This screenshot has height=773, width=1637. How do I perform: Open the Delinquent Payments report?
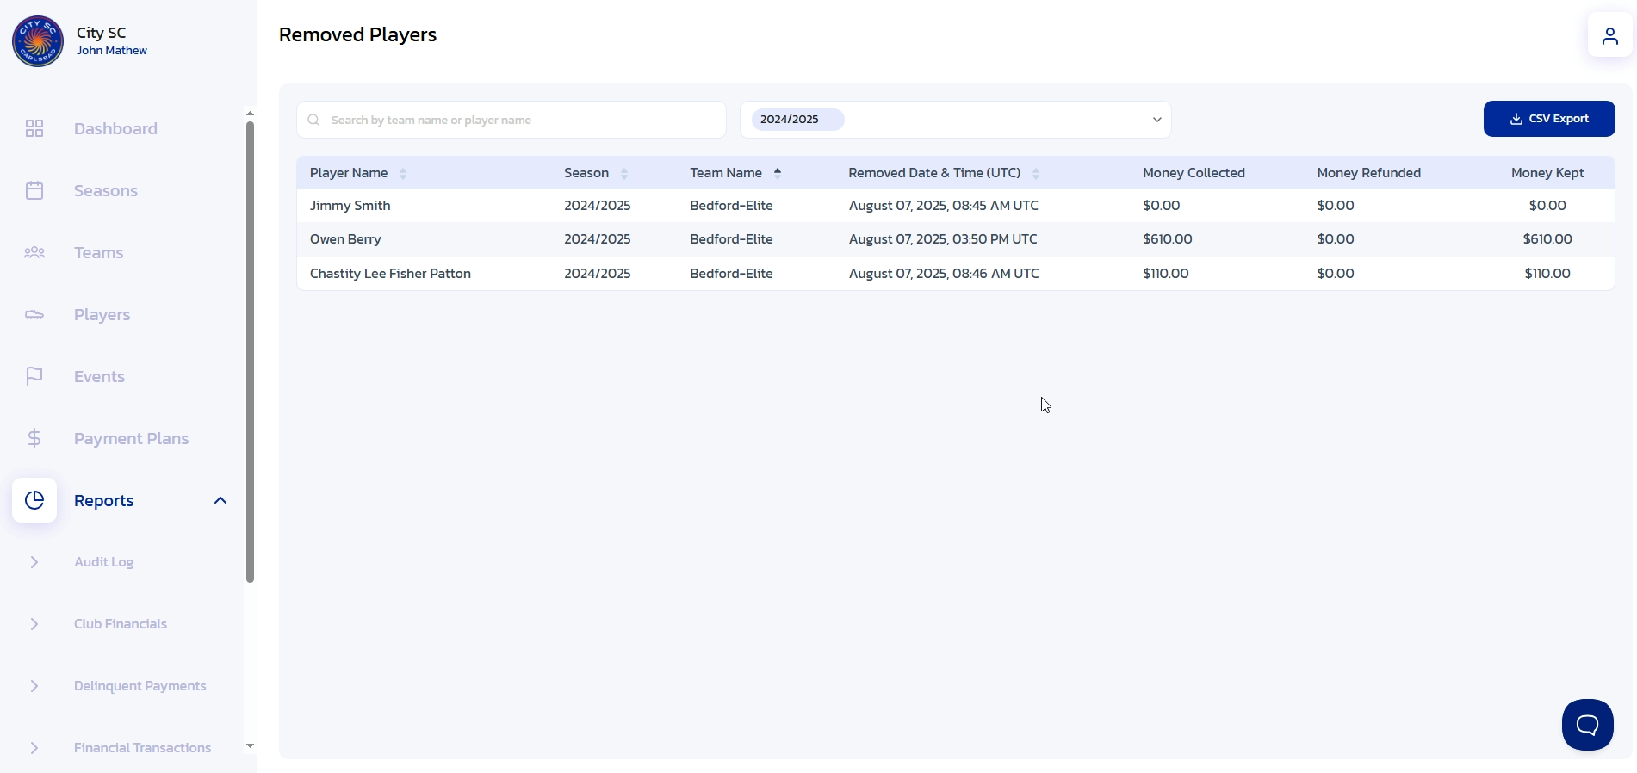[140, 686]
